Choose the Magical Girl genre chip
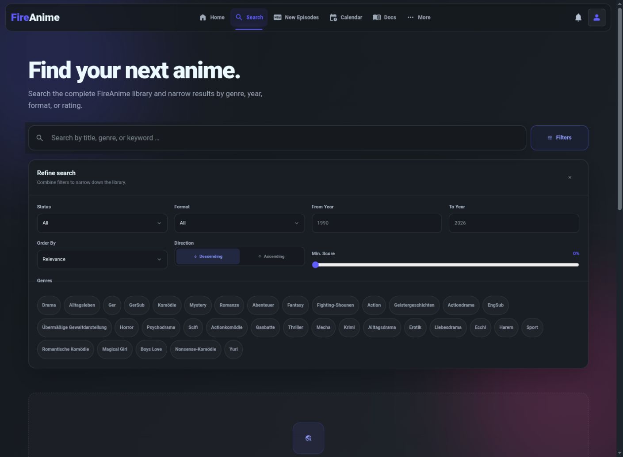Screen dimensions: 623x457 pyautogui.click(x=115, y=349)
